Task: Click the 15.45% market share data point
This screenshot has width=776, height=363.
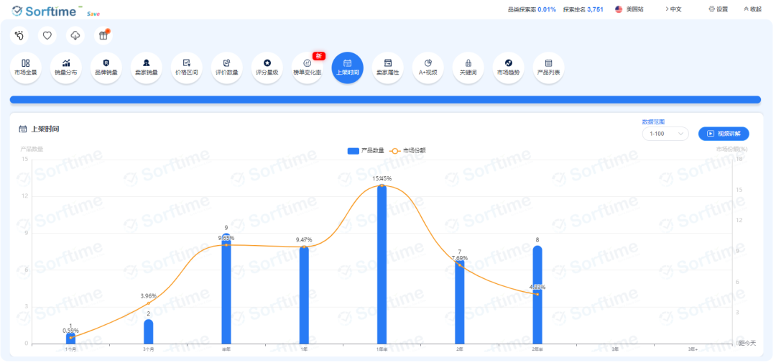Action: [382, 185]
